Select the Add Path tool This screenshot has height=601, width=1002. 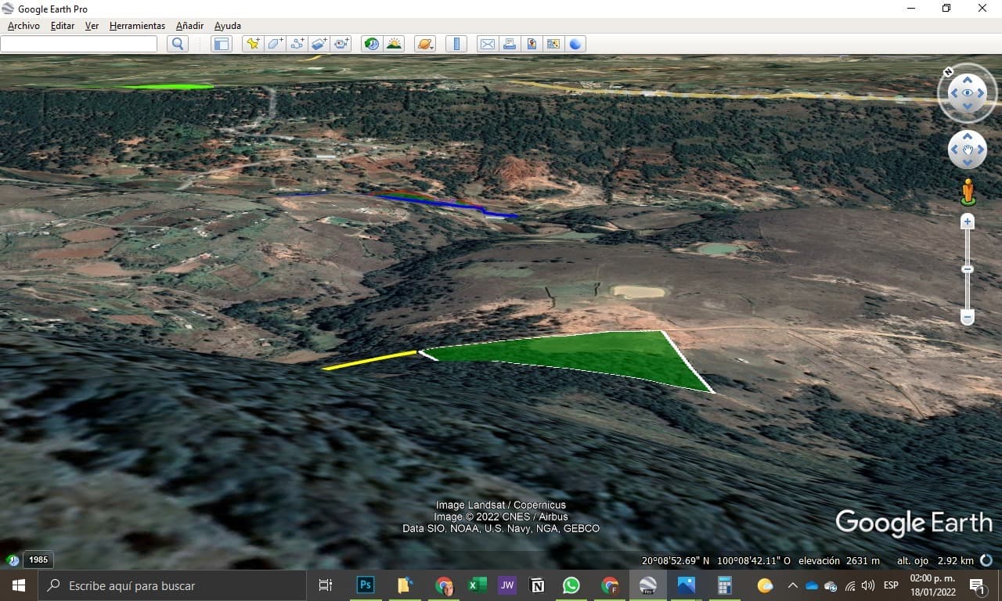coord(297,44)
